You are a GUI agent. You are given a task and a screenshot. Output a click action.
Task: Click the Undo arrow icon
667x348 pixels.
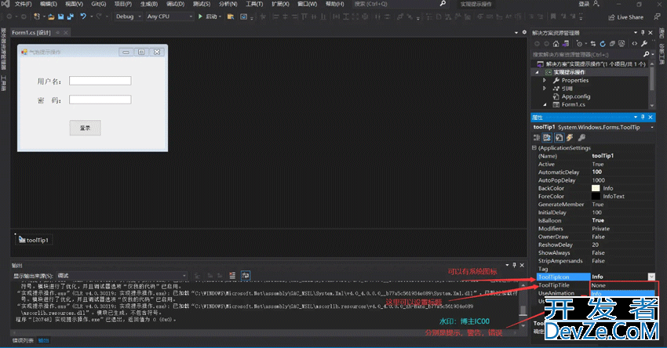pyautogui.click(x=83, y=16)
